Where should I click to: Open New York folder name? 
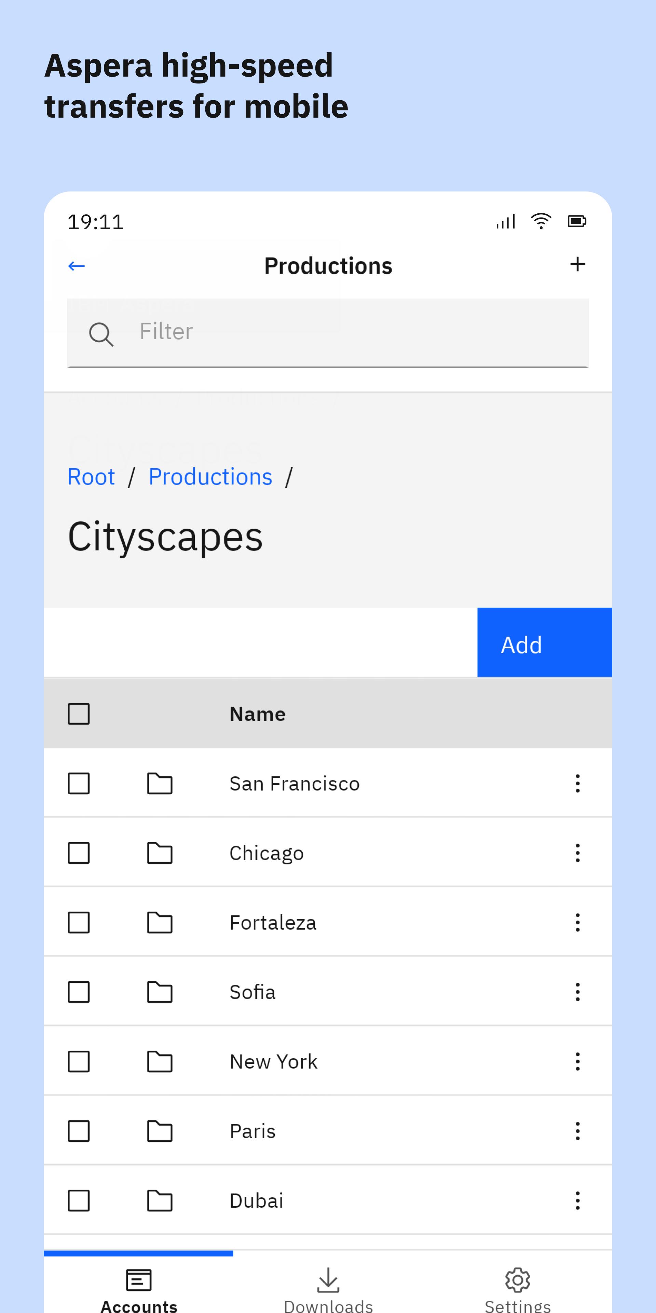273,1062
